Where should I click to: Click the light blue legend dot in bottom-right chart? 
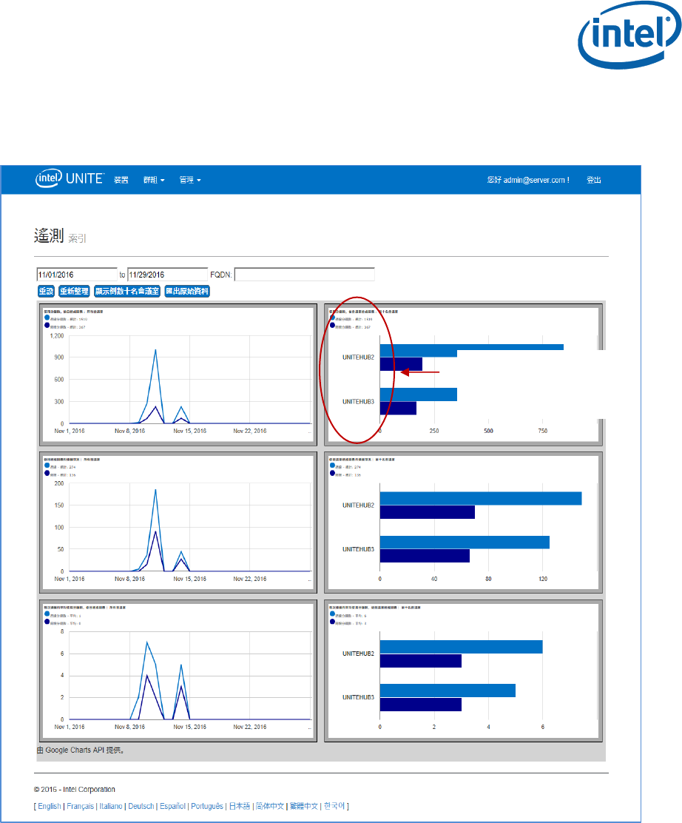pos(332,614)
